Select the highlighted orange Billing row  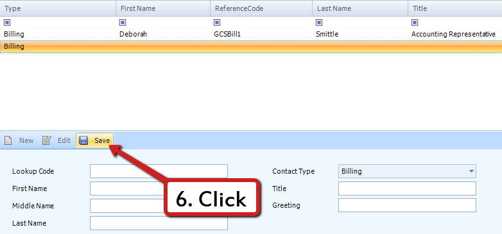click(251, 47)
